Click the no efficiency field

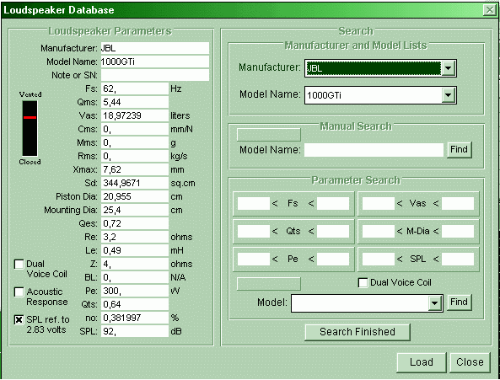(135, 318)
